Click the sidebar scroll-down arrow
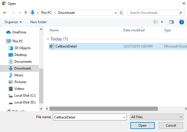Viewport: 187px width, 132px height. (x=41, y=109)
